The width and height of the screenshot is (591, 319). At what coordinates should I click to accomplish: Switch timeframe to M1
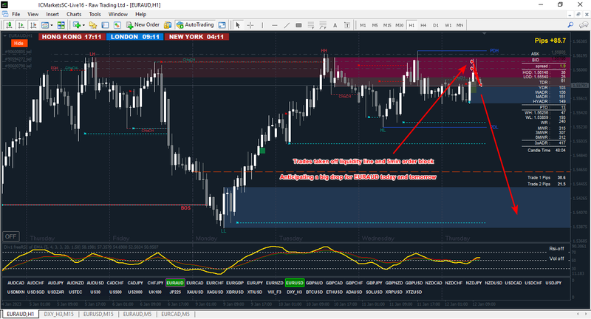point(363,25)
